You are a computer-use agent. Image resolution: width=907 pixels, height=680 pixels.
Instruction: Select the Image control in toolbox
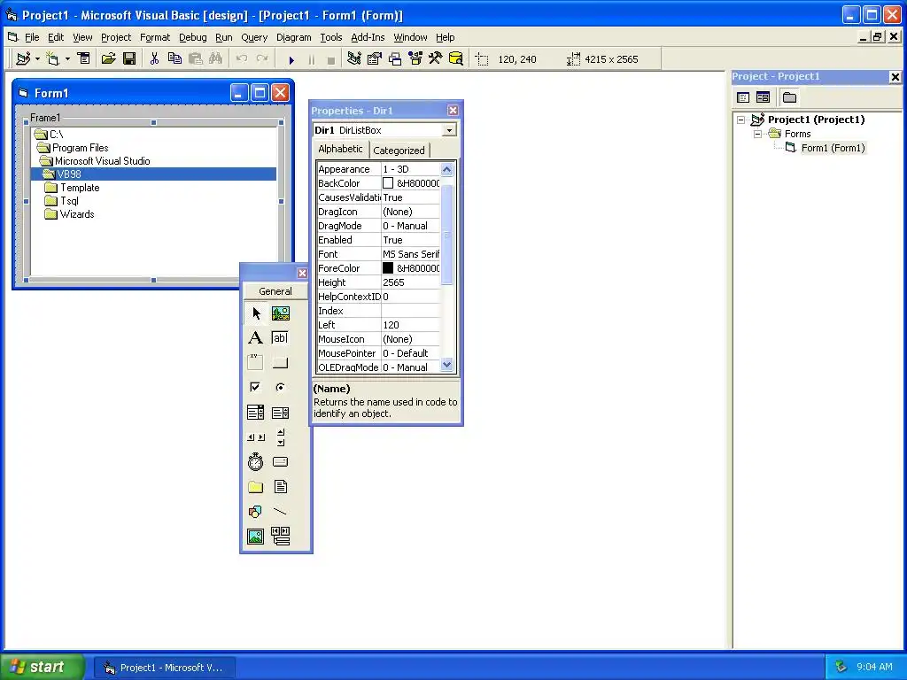(x=256, y=537)
